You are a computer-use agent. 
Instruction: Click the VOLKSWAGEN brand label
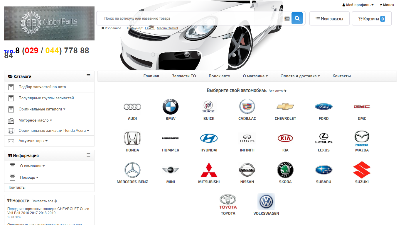point(266,214)
